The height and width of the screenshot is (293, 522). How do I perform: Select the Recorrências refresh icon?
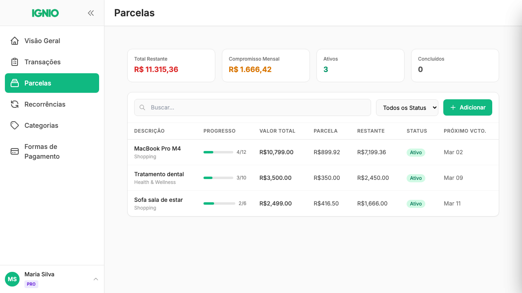[x=15, y=104]
